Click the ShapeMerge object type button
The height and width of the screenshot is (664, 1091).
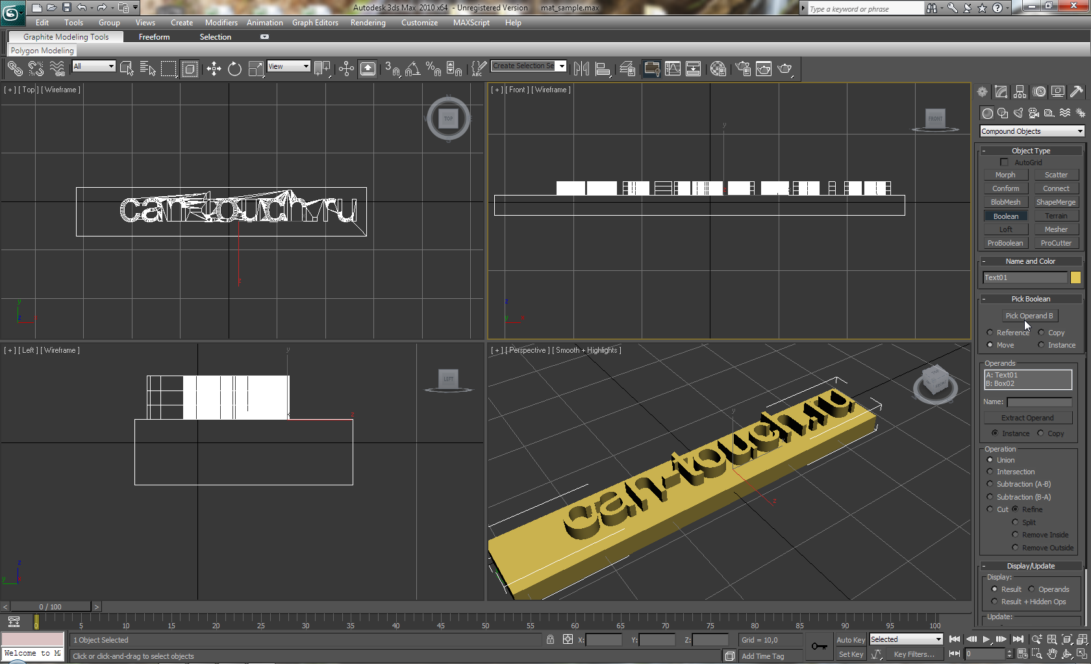click(x=1056, y=202)
